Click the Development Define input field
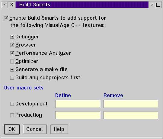This screenshot has width=163, height=139. click(x=78, y=104)
